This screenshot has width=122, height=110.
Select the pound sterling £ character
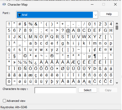tap(100, 50)
